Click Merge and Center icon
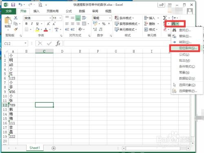The height and width of the screenshot is (153, 204). click(84, 24)
